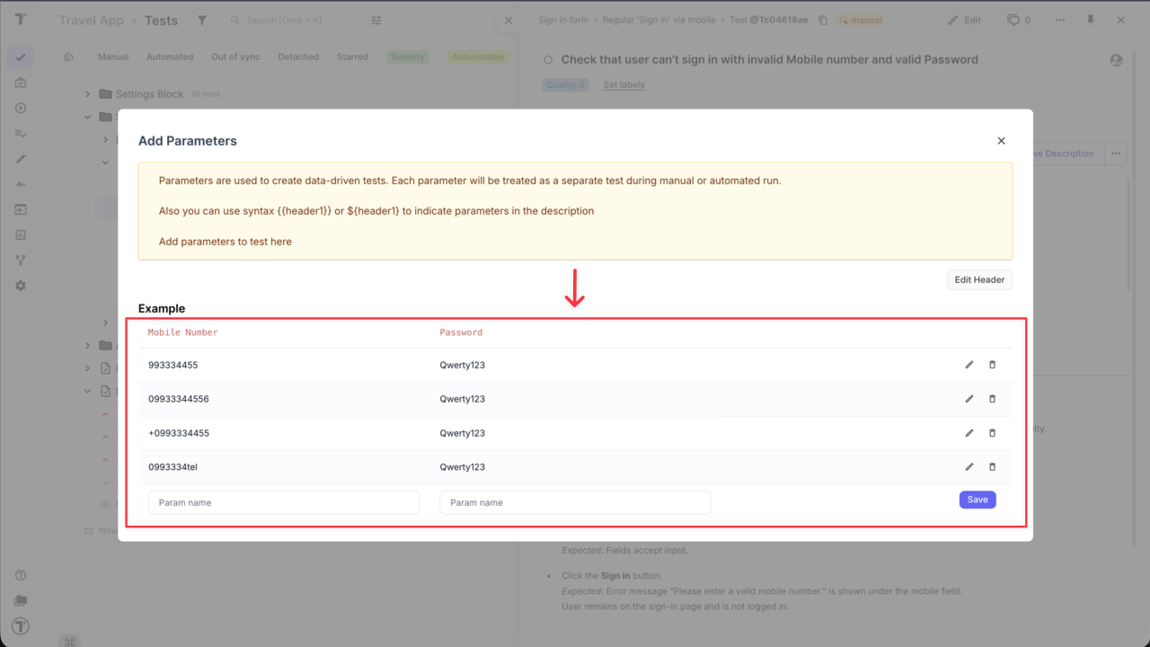This screenshot has height=647, width=1150.
Task: Edit the 993334455 parameter row
Action: (x=969, y=365)
